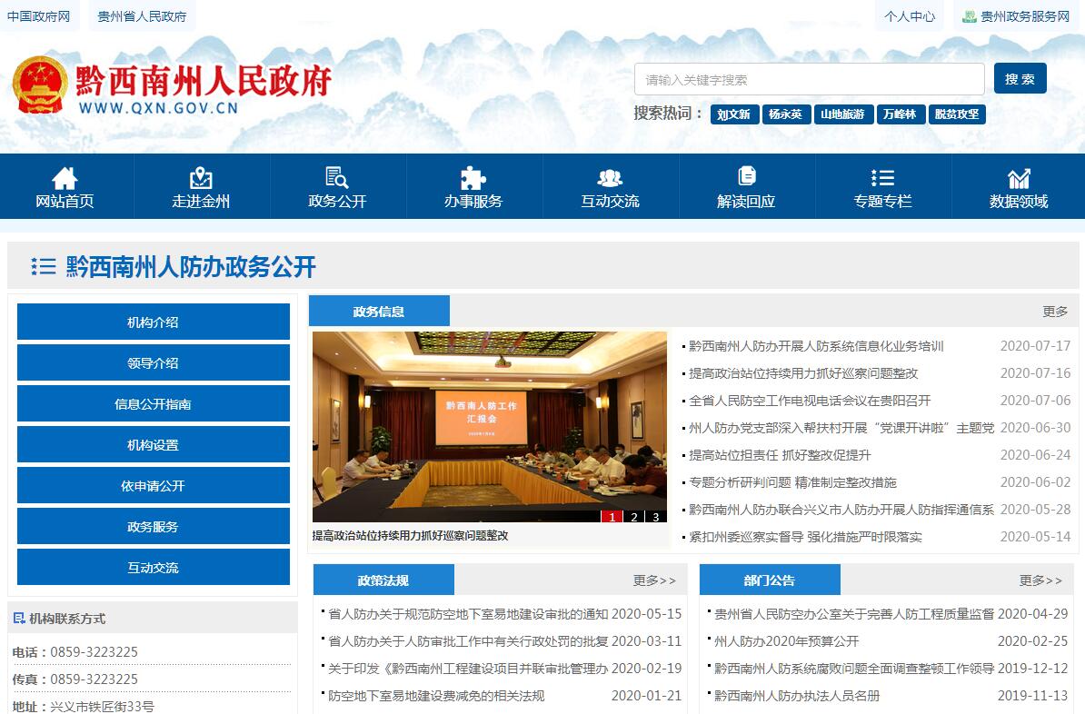Switch slideshow to slide 1
Viewport: 1085px width, 714px height.
pyautogui.click(x=612, y=517)
